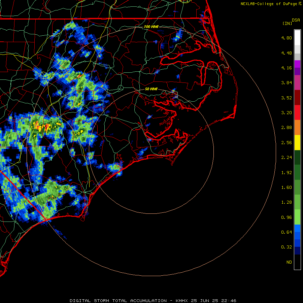The image size is (303, 303).
Task: Click the NEXLAB-College of DuPage label
Action: click(x=269, y=4)
